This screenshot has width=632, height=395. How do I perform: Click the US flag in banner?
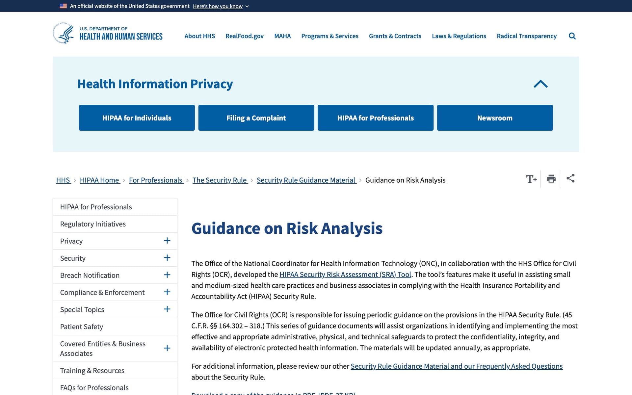[63, 6]
